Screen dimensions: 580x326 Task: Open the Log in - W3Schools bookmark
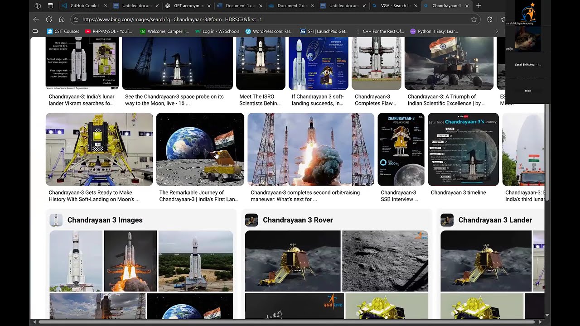[x=217, y=31]
